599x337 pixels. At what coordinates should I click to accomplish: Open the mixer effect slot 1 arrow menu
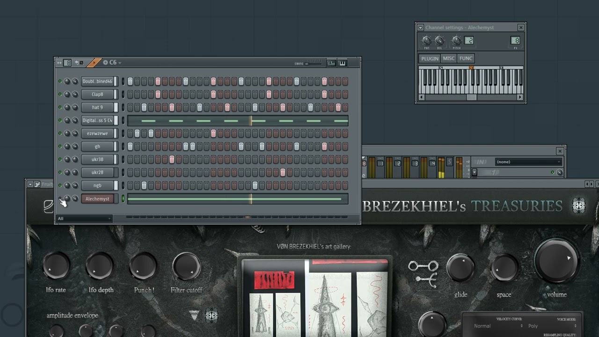(475, 173)
